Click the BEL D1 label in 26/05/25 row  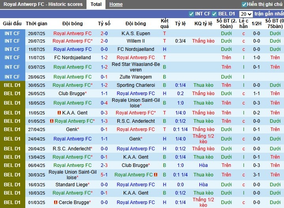click(x=12, y=94)
